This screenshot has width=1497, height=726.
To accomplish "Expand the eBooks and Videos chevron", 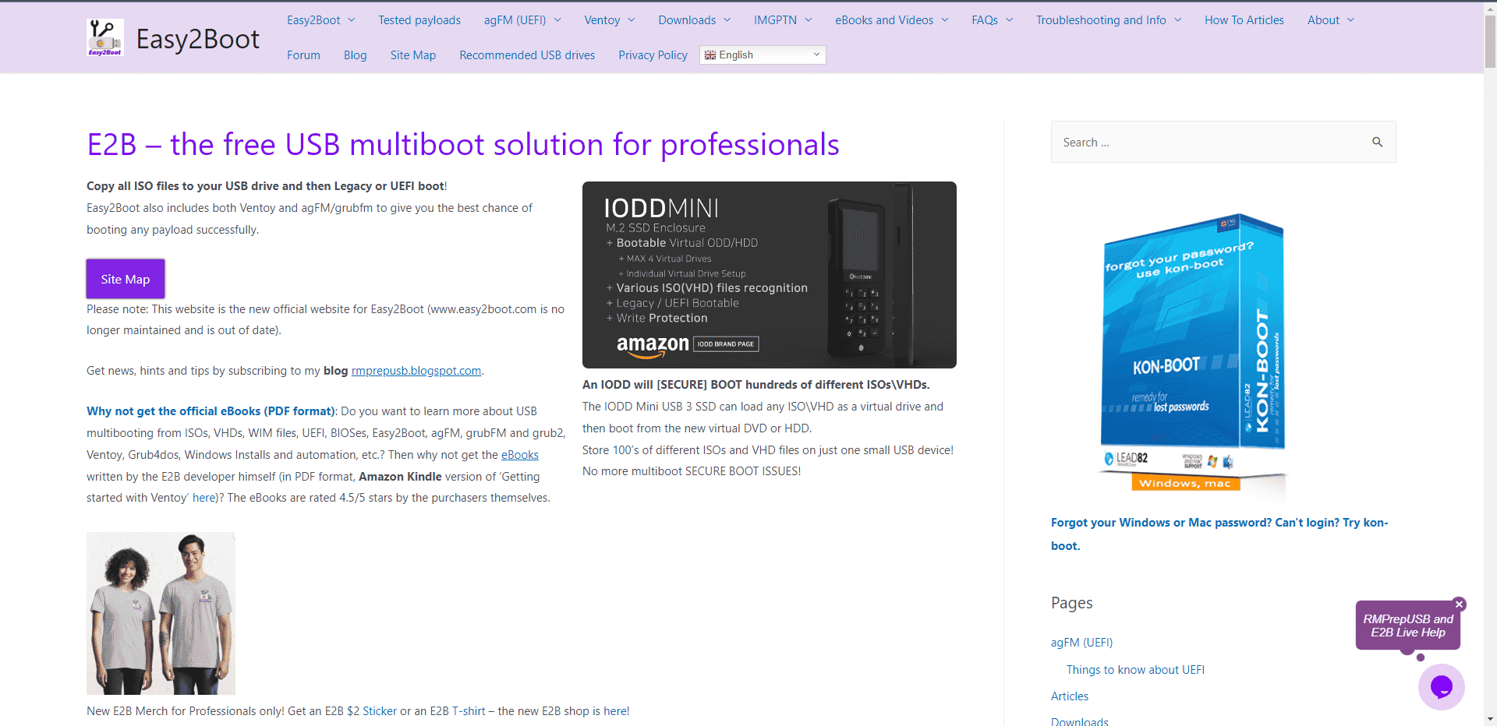I will [945, 20].
